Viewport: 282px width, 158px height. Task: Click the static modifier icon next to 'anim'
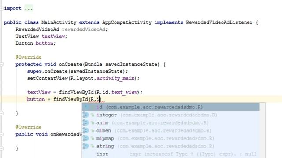click(x=93, y=123)
